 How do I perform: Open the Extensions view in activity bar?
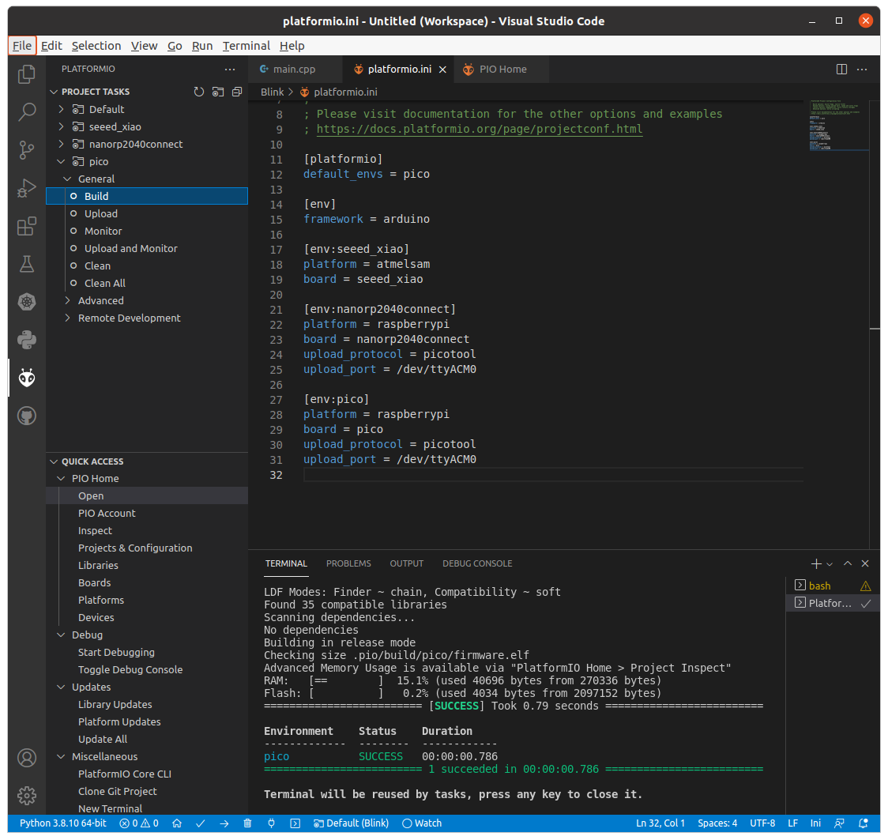coord(27,227)
